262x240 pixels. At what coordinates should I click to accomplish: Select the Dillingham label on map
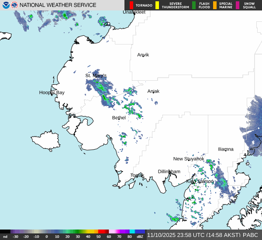(169, 171)
